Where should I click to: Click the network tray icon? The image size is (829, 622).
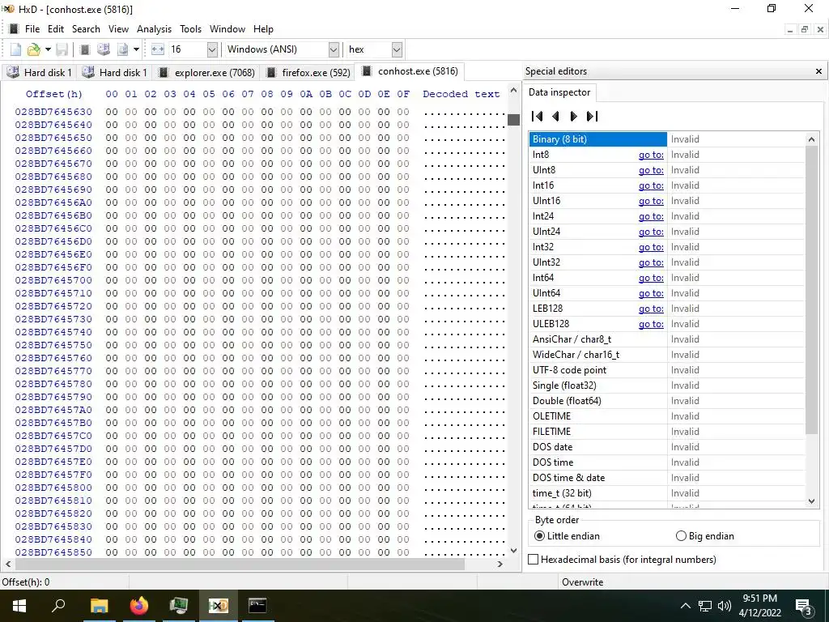(x=705, y=606)
